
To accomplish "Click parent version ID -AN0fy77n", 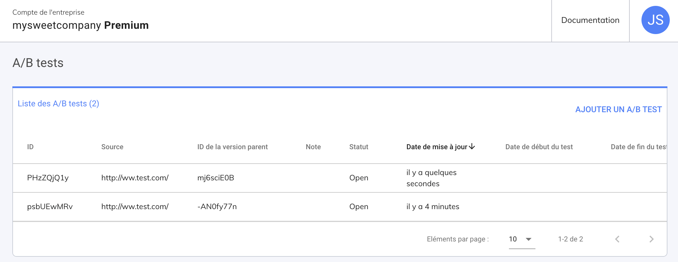I will pos(217,207).
